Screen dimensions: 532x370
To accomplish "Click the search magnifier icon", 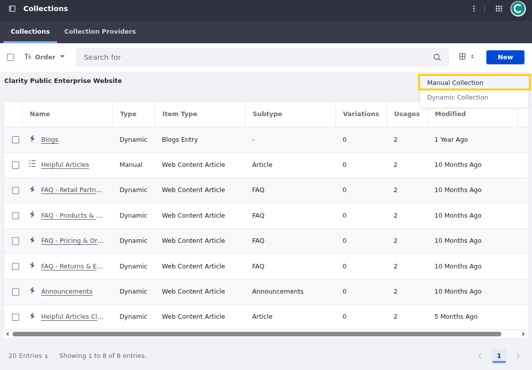I will point(437,57).
